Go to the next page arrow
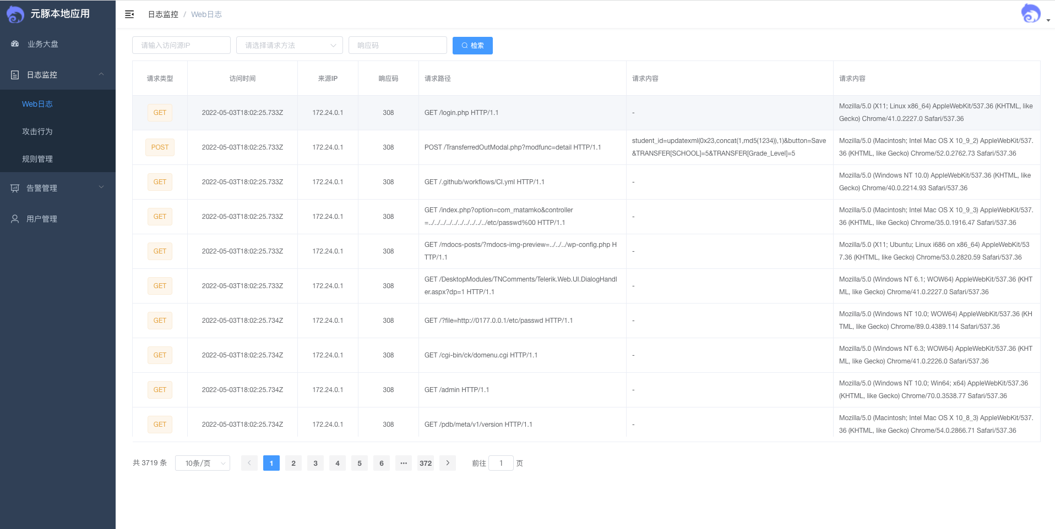This screenshot has width=1055, height=529. 448,463
